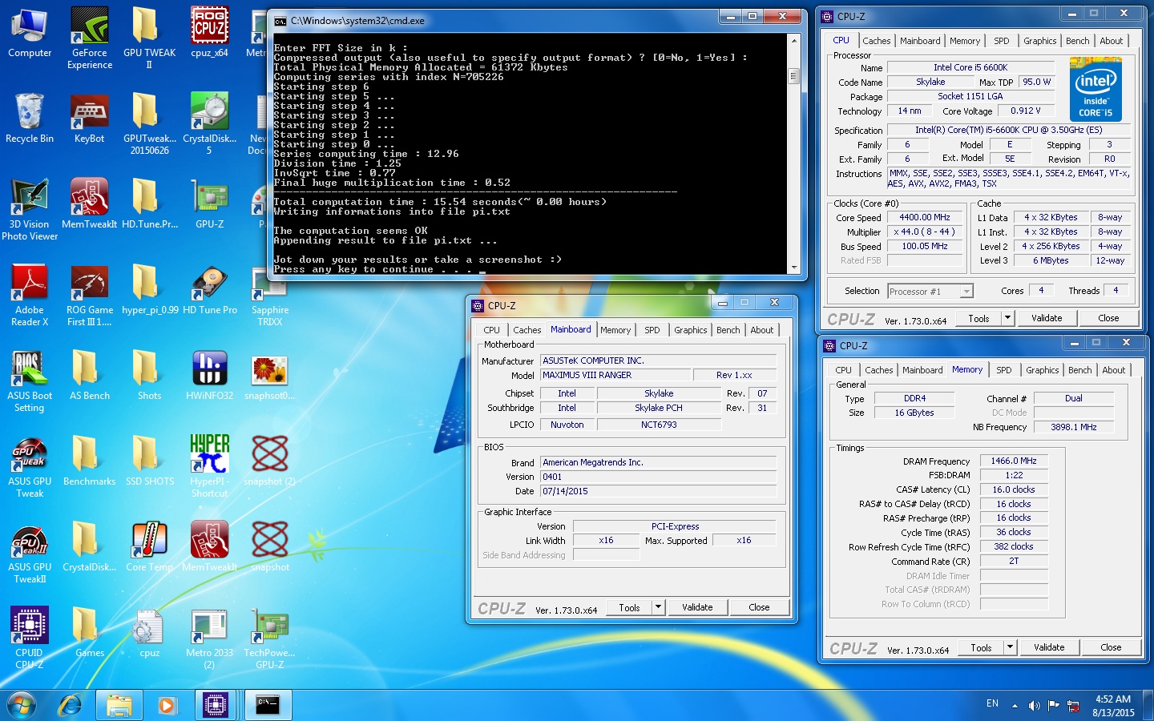Viewport: 1154px width, 721px height.
Task: Expand Tools arrow in Memory CPU-Z window
Action: pyautogui.click(x=1011, y=647)
